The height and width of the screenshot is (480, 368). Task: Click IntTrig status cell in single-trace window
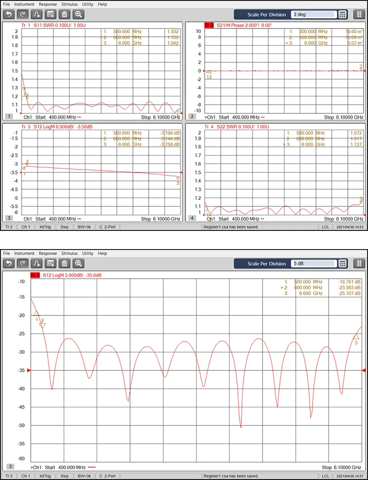click(45, 476)
